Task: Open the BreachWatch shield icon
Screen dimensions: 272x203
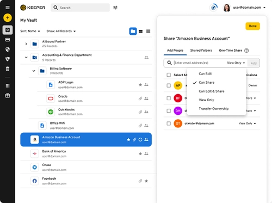Action: tap(8, 59)
